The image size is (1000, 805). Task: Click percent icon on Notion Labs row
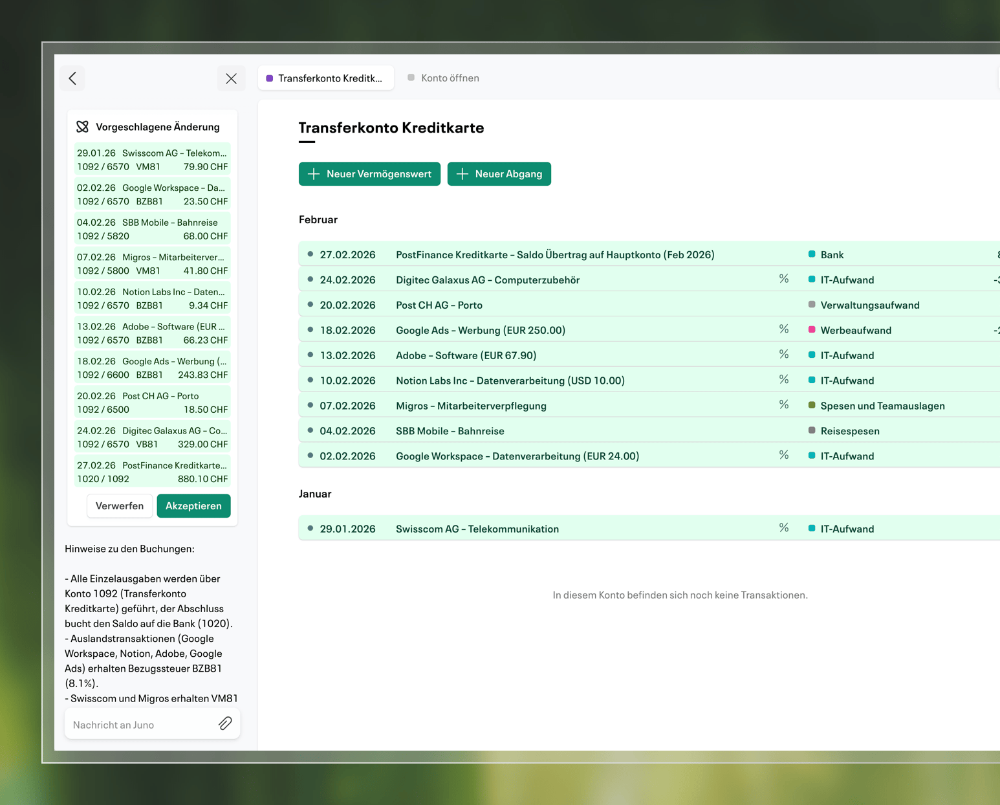click(x=784, y=380)
